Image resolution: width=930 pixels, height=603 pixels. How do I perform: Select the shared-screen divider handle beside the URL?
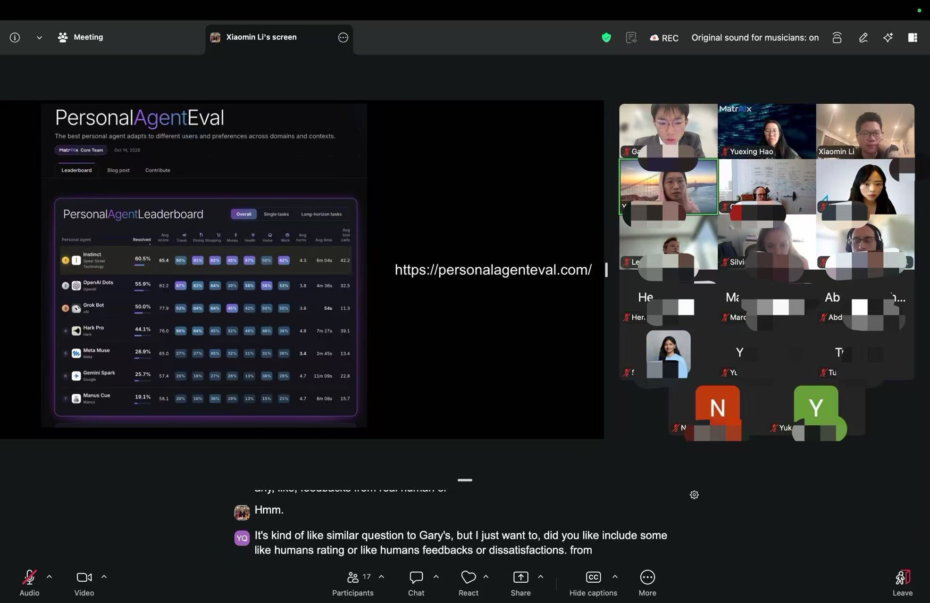(606, 270)
